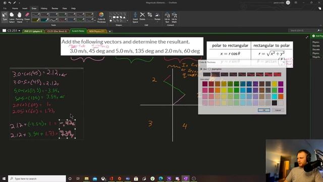Click the Windows search box
The image size is (323, 182).
[37, 178]
